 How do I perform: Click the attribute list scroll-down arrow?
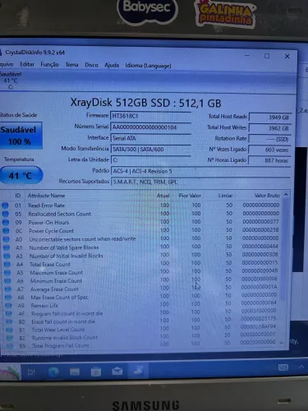[x=282, y=343]
